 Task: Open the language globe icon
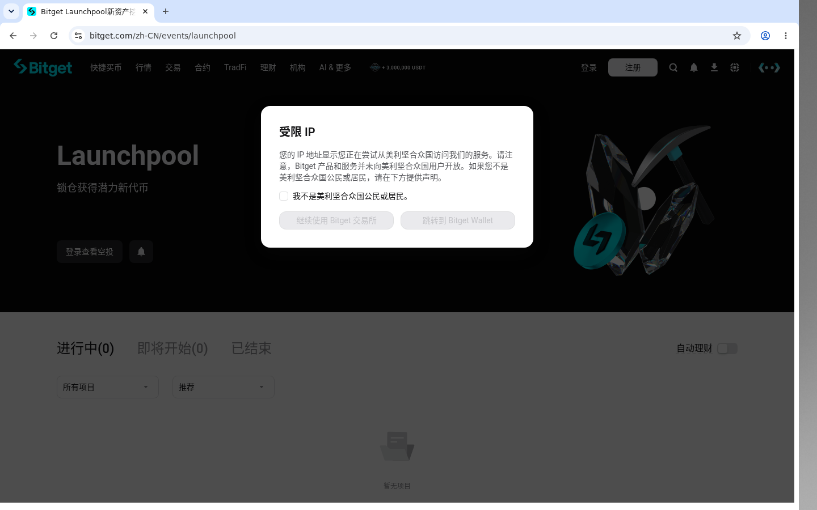(x=735, y=67)
